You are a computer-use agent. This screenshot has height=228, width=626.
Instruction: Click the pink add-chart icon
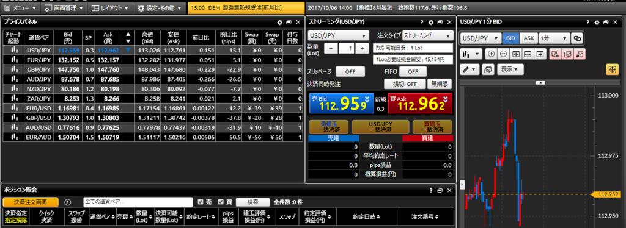[x=555, y=54]
